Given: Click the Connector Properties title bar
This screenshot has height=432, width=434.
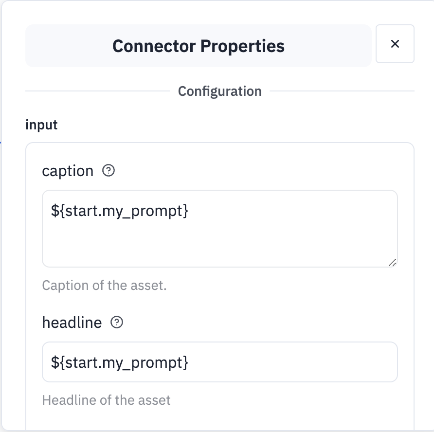Looking at the screenshot, I should pos(199,46).
